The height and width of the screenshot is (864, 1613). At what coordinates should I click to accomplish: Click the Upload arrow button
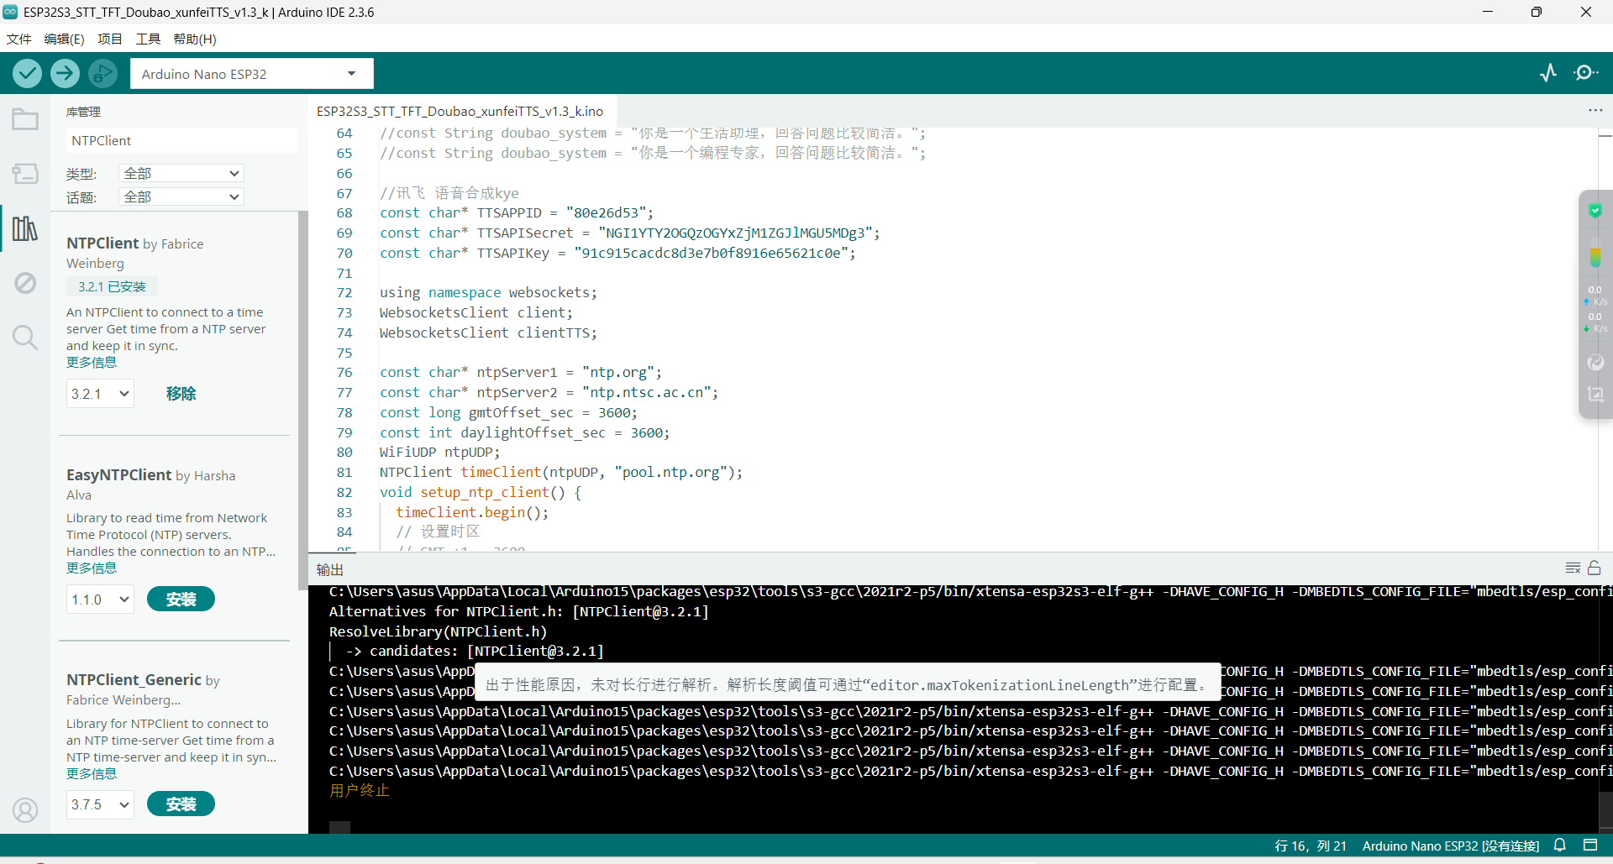pos(65,74)
